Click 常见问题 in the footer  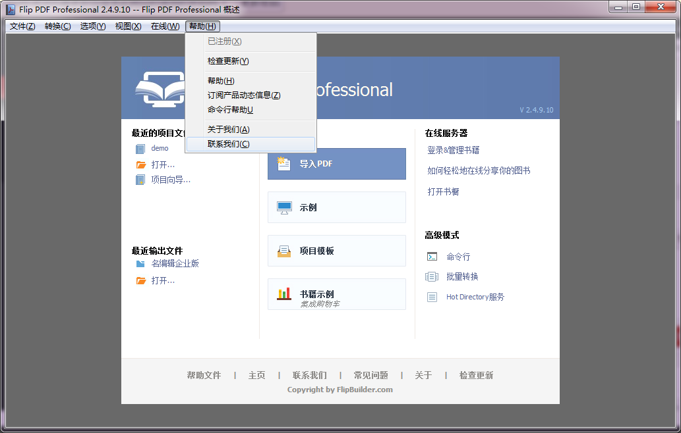pos(370,374)
